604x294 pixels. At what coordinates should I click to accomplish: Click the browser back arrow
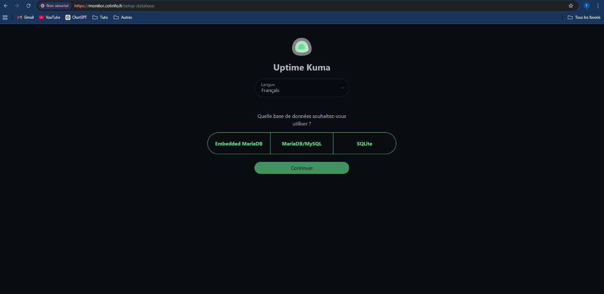point(6,6)
